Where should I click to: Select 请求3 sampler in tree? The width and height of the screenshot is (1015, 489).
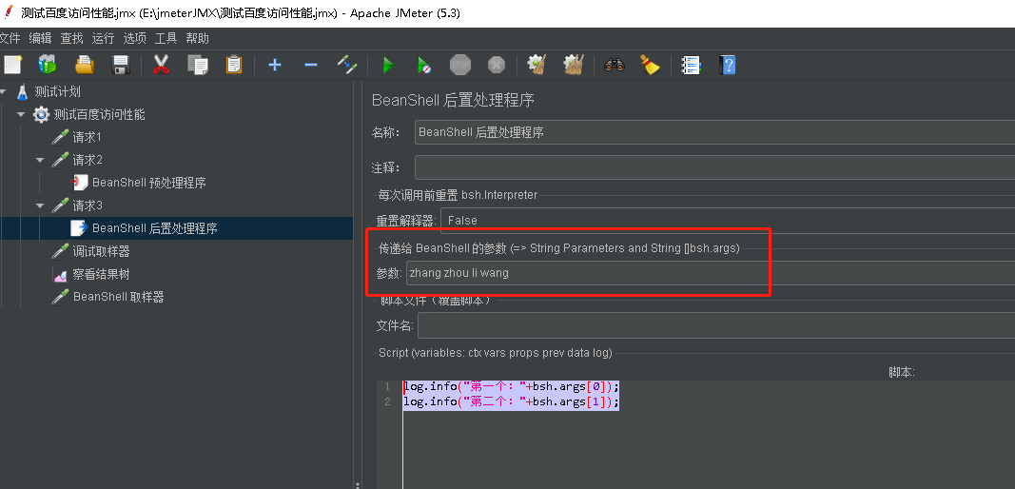pos(88,205)
